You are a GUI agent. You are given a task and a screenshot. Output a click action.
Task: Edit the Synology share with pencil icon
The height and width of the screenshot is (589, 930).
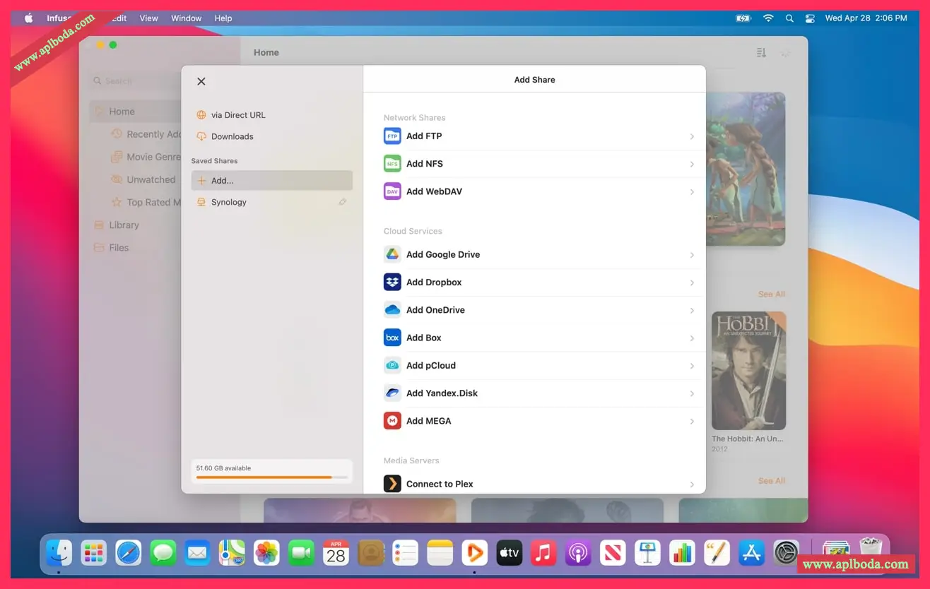(x=343, y=202)
